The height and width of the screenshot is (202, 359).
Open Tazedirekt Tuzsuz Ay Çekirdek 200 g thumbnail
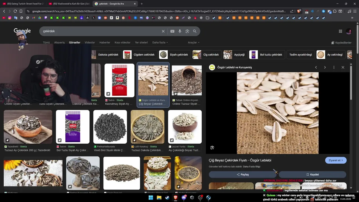[x=28, y=127]
